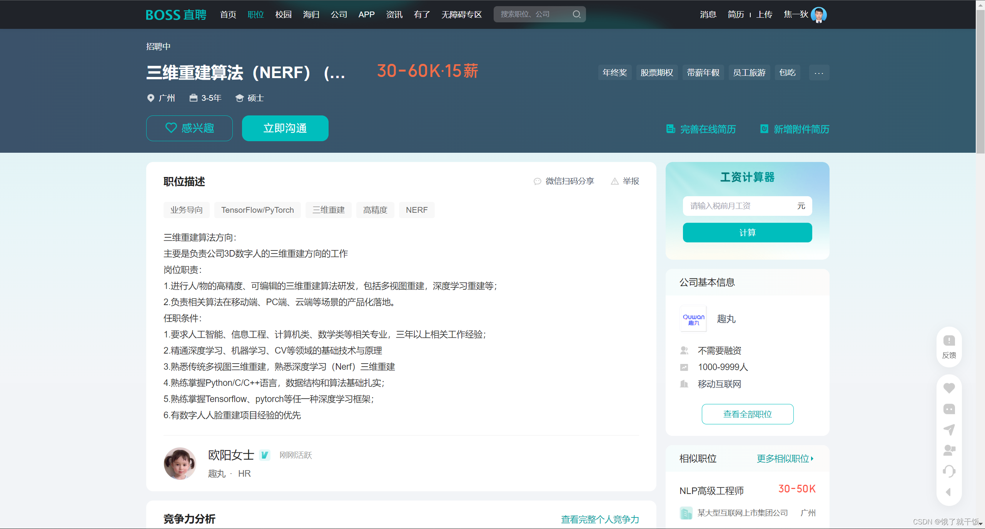Go to 校园 in navigation

(x=284, y=15)
